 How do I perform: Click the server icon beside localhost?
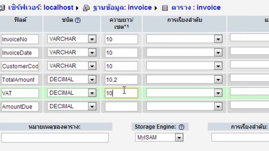coord(3,8)
